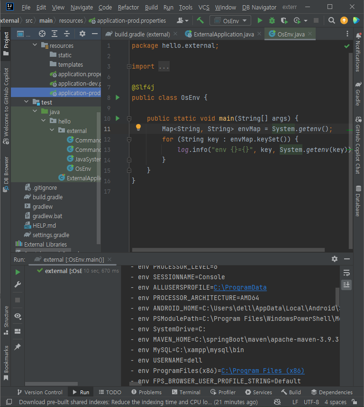This screenshot has height=407, width=364.
Task: Open the Terminal tool window
Action: click(x=186, y=392)
